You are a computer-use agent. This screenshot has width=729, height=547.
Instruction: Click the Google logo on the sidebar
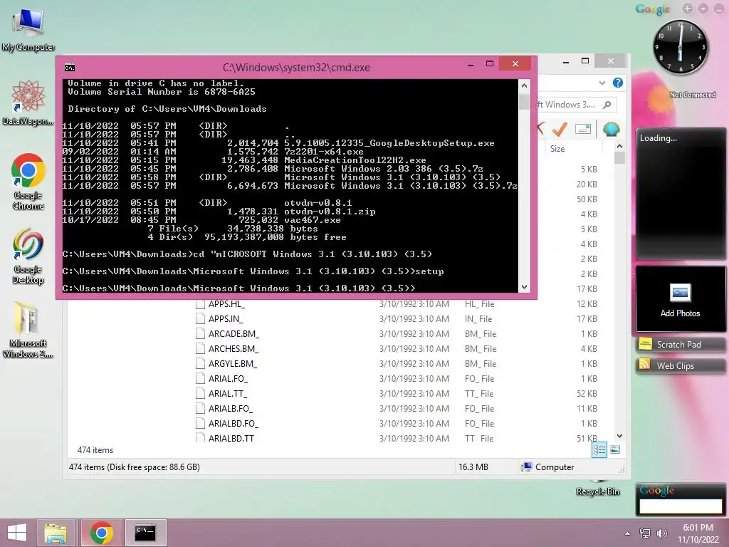click(x=653, y=9)
